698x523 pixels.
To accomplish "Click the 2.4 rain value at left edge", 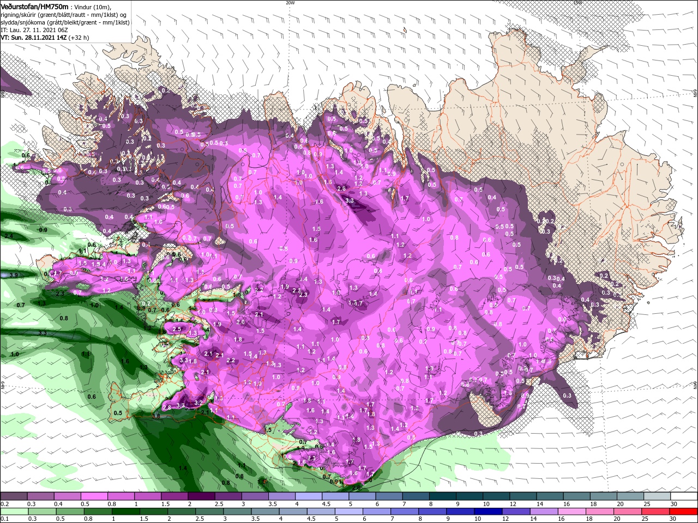I will 8,236.
